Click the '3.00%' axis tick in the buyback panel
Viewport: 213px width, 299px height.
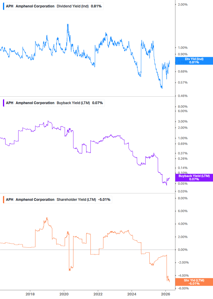(x=183, y=121)
